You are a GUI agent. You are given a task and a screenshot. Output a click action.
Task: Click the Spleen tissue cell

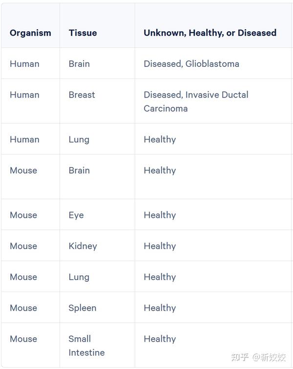tap(82, 308)
